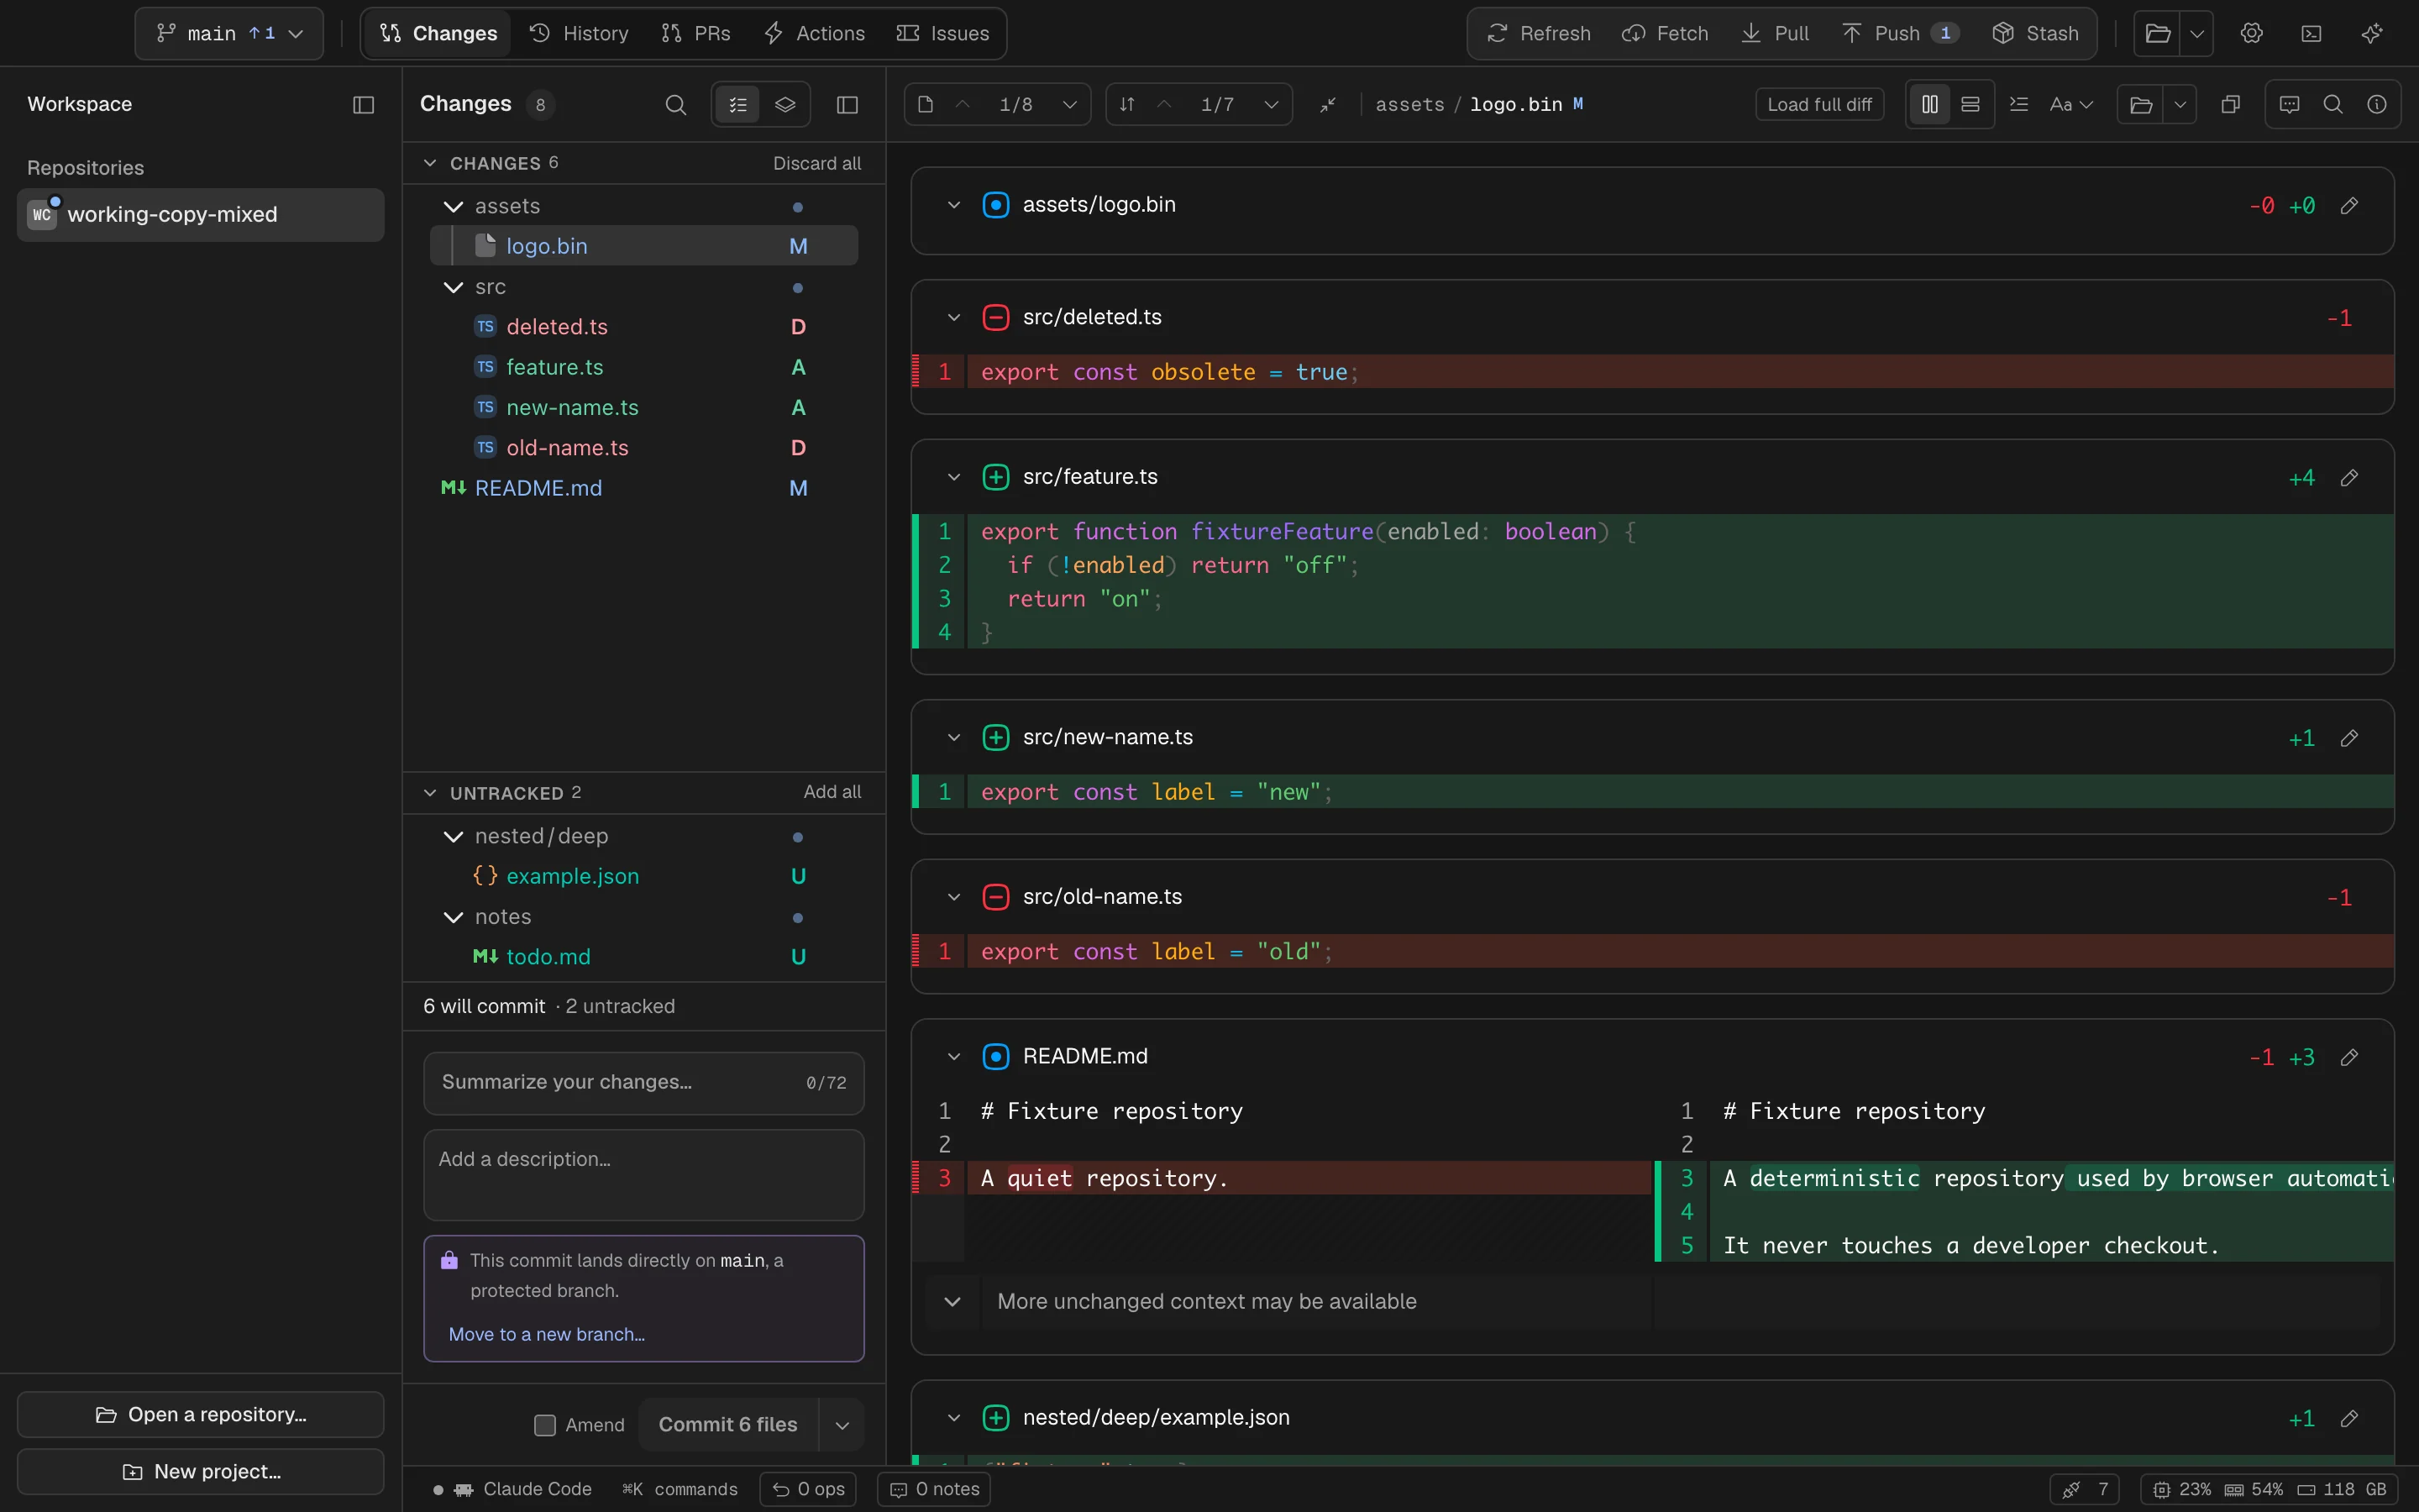This screenshot has height=1512, width=2419.
Task: Click Load full diff button
Action: (x=1819, y=104)
